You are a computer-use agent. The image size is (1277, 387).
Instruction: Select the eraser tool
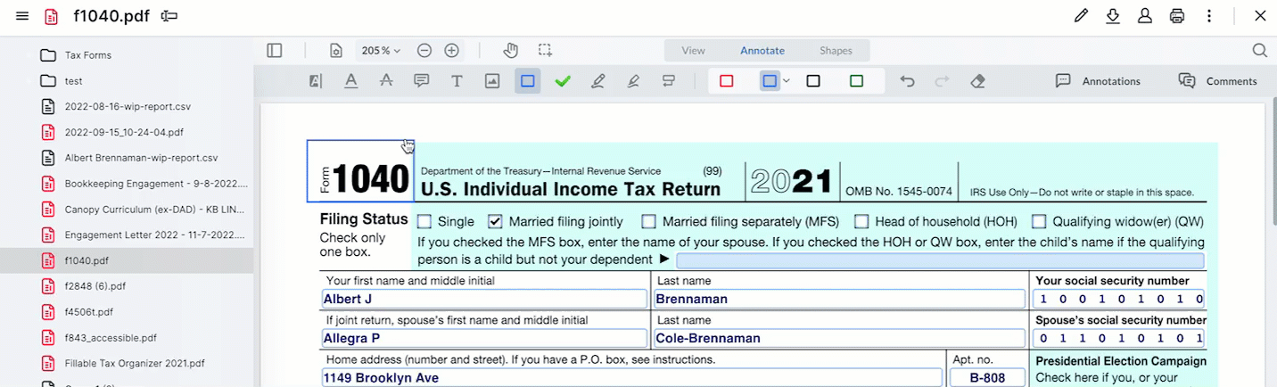(977, 81)
